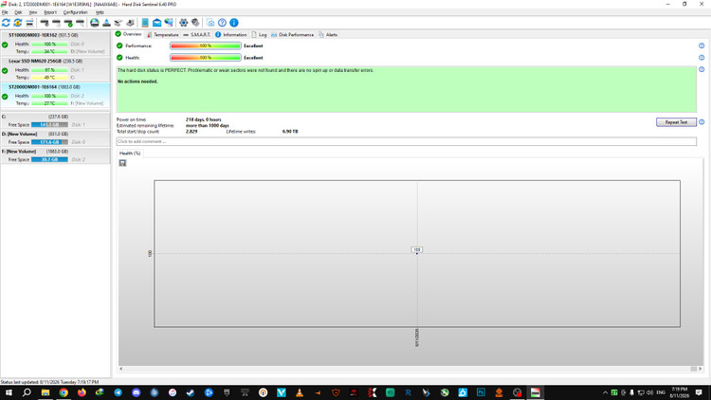
Task: Open the Report menu
Action: 50,12
